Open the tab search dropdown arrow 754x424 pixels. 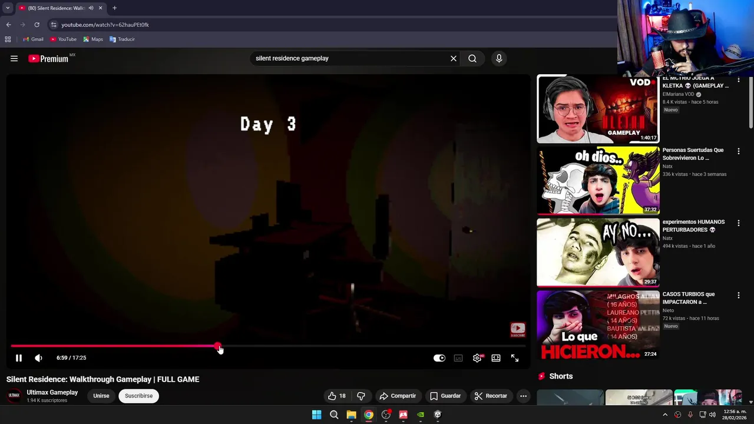click(8, 8)
